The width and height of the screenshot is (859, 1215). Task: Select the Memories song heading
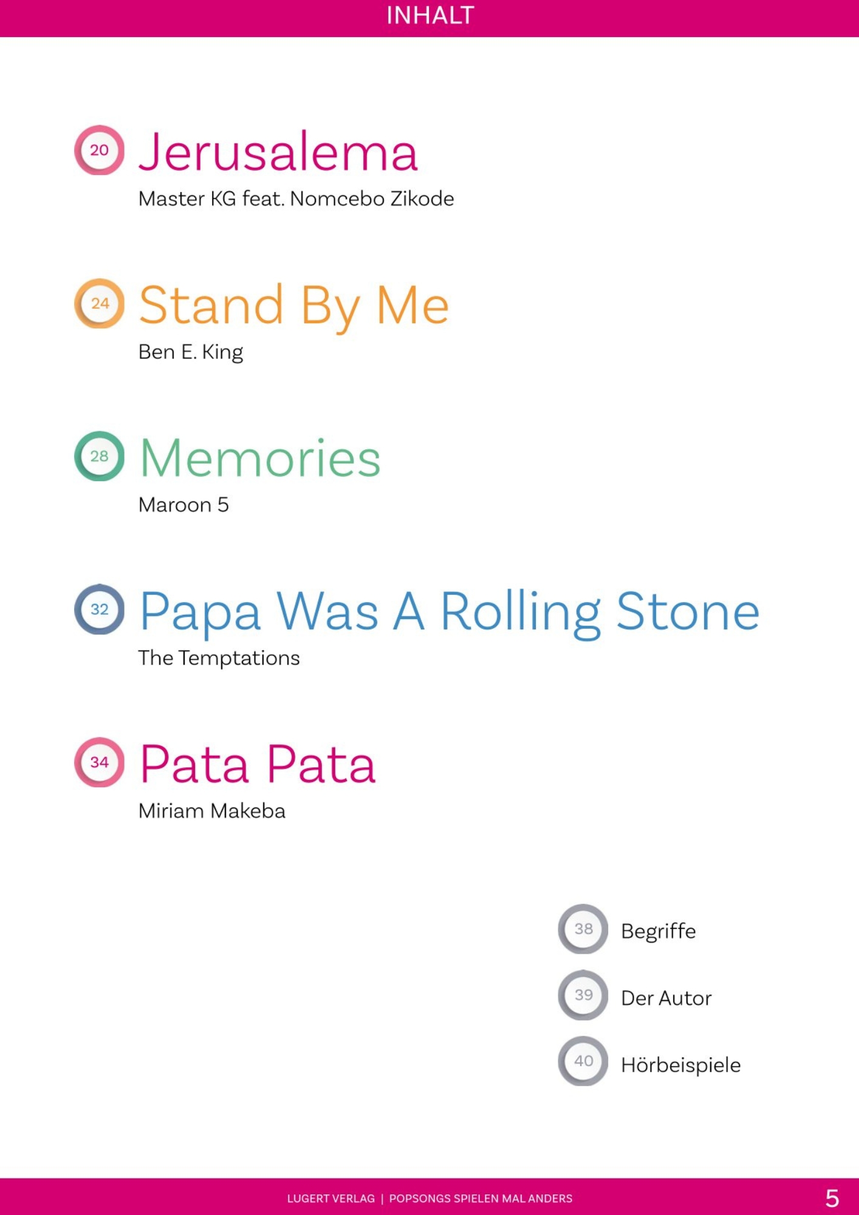pyautogui.click(x=260, y=459)
